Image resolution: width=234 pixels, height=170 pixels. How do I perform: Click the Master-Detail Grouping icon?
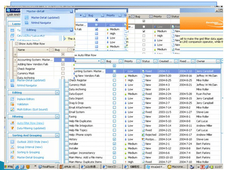click(12, 157)
